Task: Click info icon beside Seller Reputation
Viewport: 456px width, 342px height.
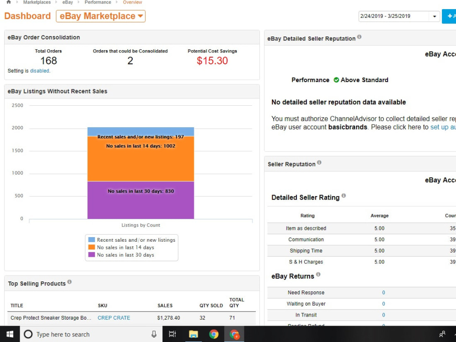Action: tap(319, 163)
